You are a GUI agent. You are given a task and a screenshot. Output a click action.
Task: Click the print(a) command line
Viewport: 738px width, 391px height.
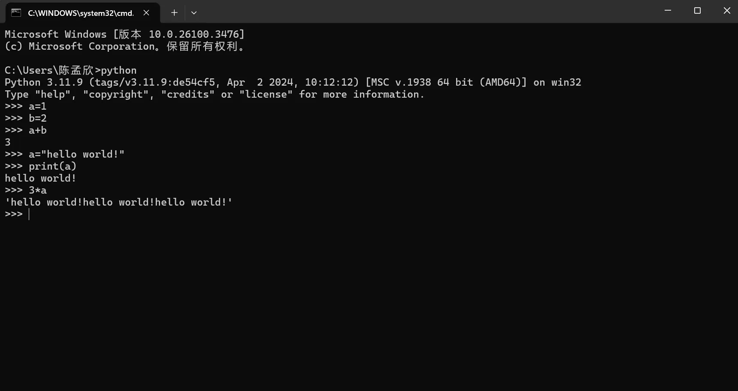click(52, 166)
